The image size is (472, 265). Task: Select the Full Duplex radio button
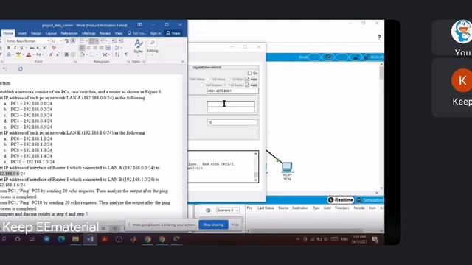tap(225, 85)
